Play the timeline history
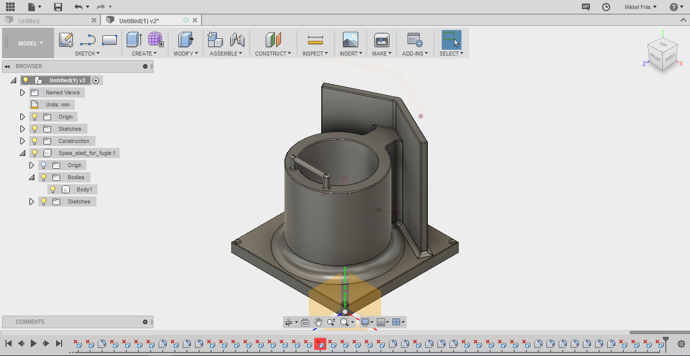The width and height of the screenshot is (690, 356). 33,343
